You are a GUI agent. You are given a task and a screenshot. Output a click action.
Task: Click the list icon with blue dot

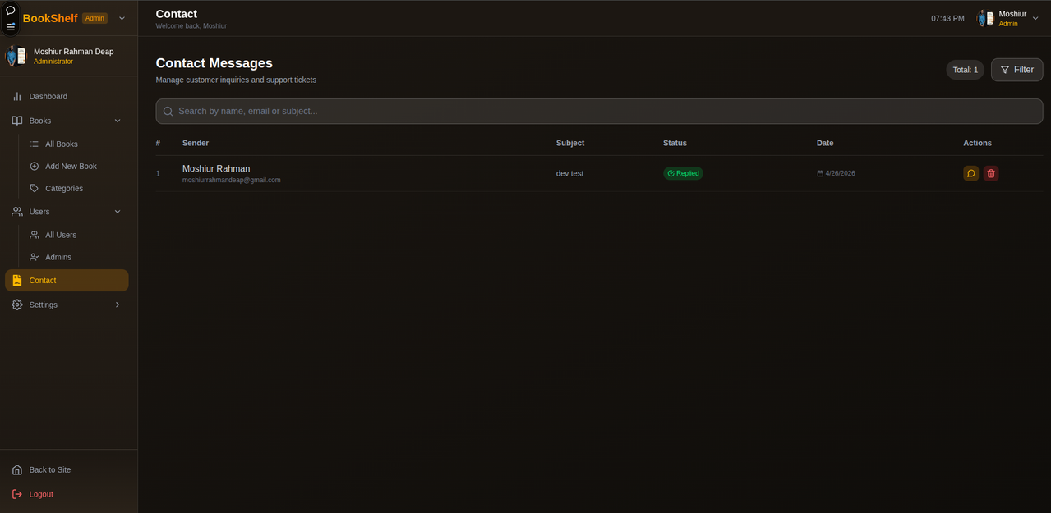coord(11,26)
